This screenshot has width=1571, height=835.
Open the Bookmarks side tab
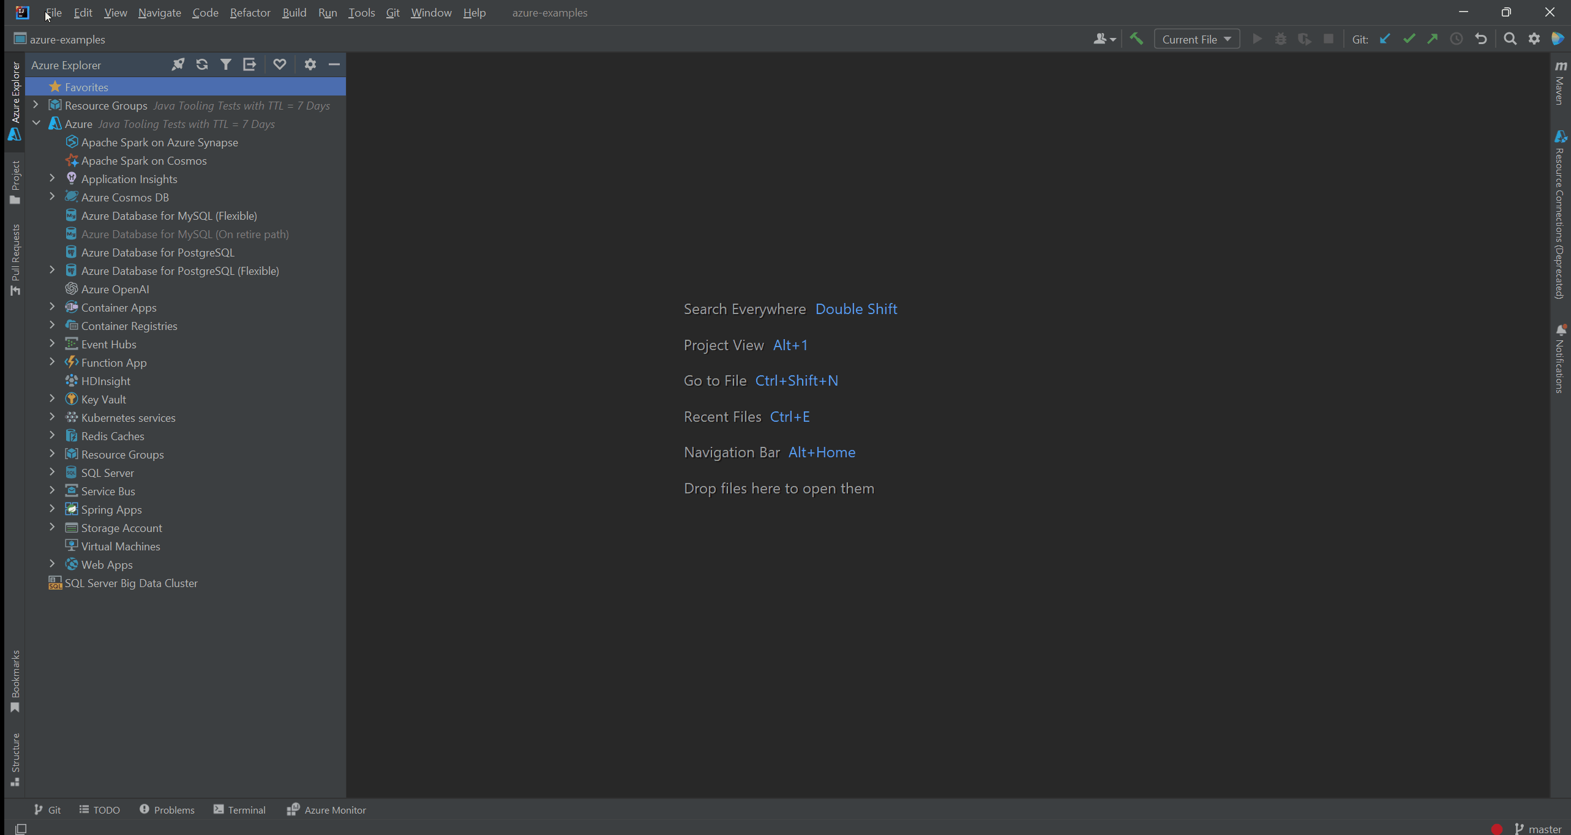[x=15, y=681]
